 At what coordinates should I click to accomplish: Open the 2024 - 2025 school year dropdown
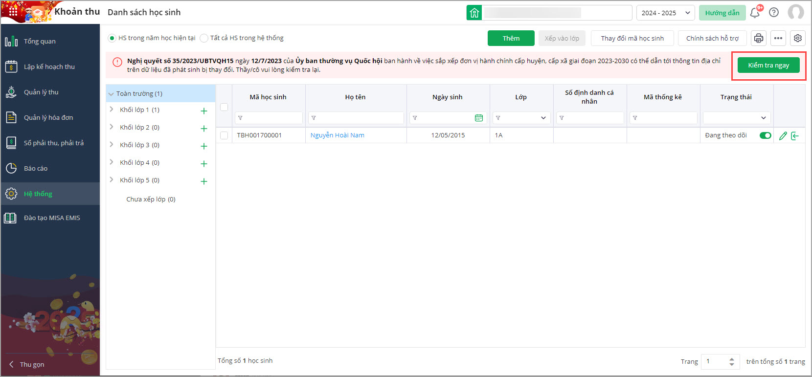(x=666, y=13)
